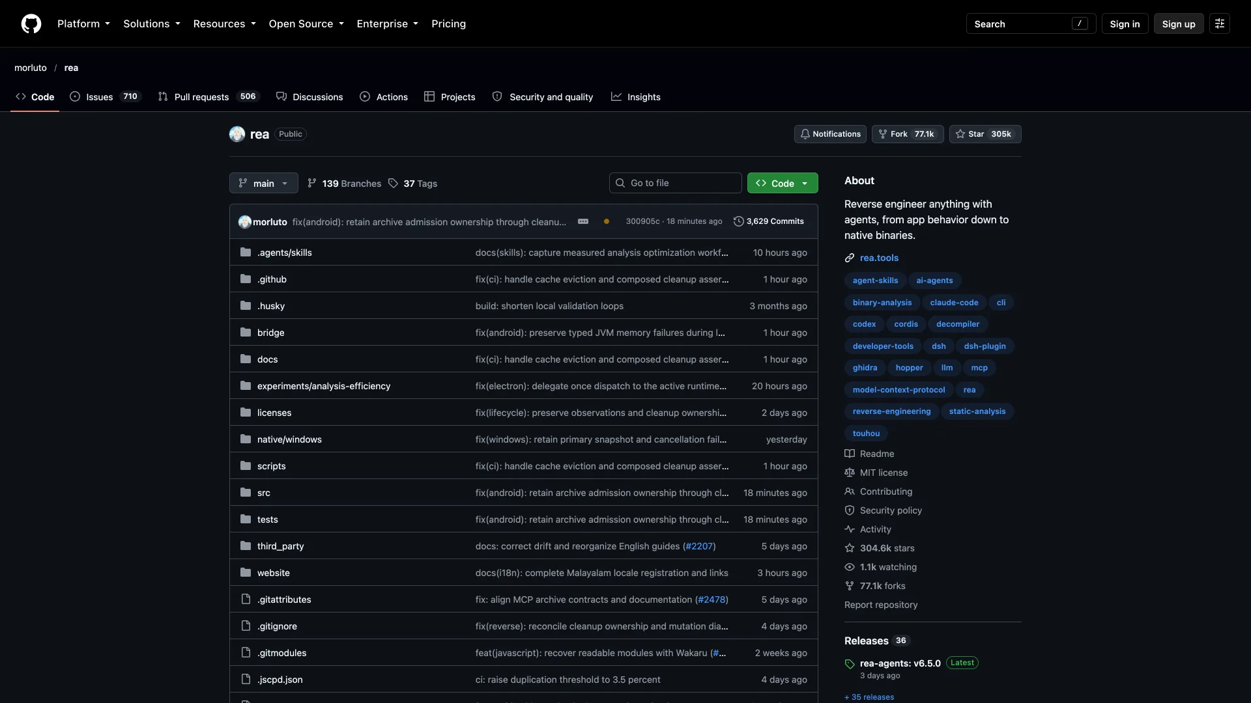The height and width of the screenshot is (703, 1251).
Task: Switch to the Issues tab
Action: 106,96
